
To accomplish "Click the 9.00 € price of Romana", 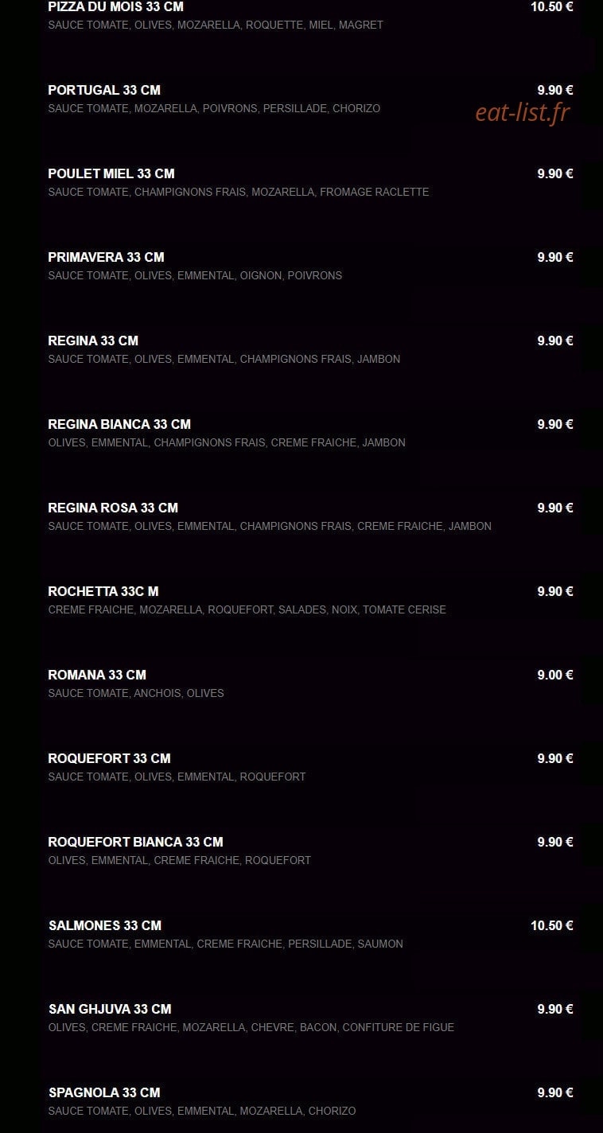I will (x=555, y=675).
